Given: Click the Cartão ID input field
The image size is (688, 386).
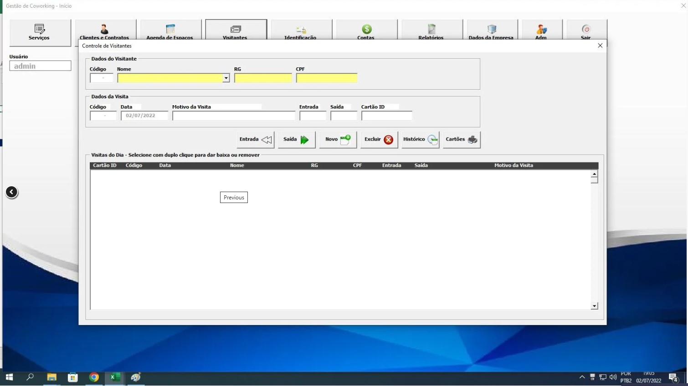Looking at the screenshot, I should coord(387,116).
